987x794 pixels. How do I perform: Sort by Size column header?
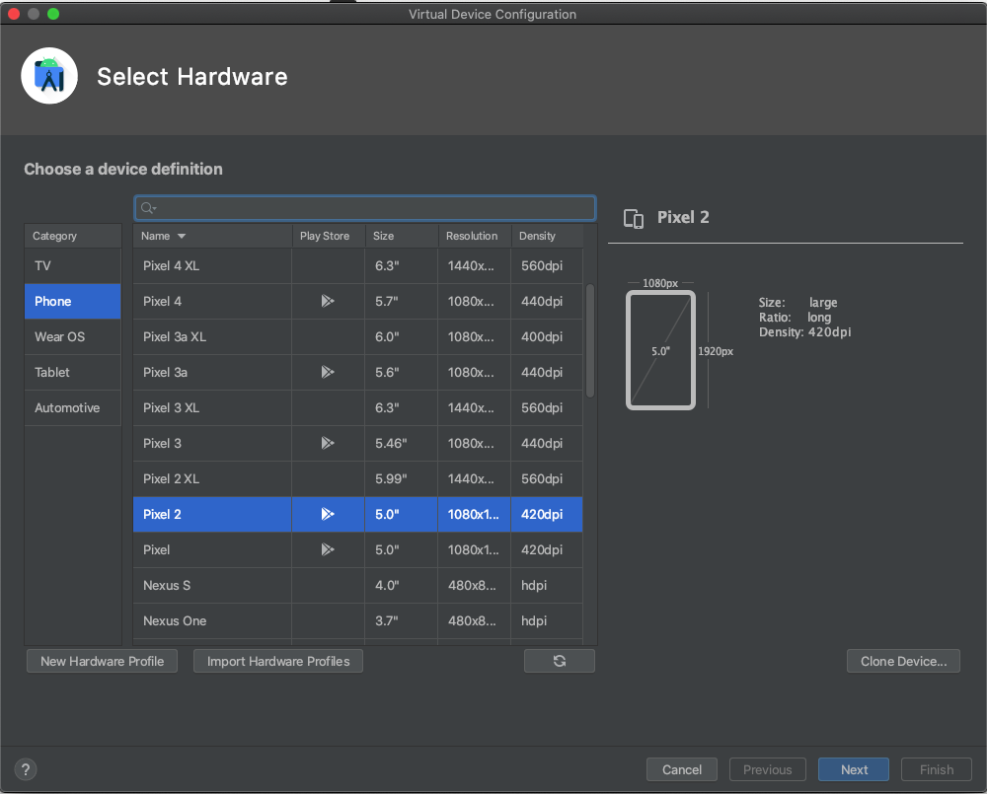click(x=401, y=236)
